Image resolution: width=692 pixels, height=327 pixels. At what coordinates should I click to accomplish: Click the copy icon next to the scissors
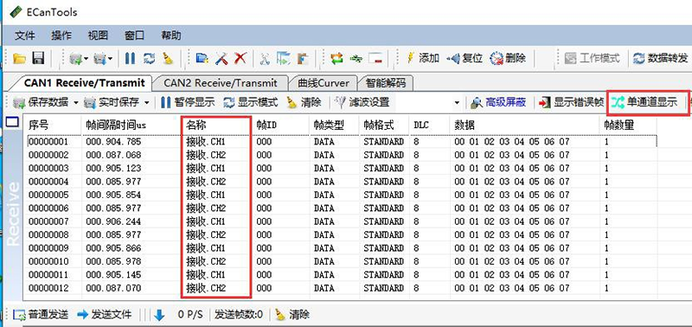click(284, 58)
